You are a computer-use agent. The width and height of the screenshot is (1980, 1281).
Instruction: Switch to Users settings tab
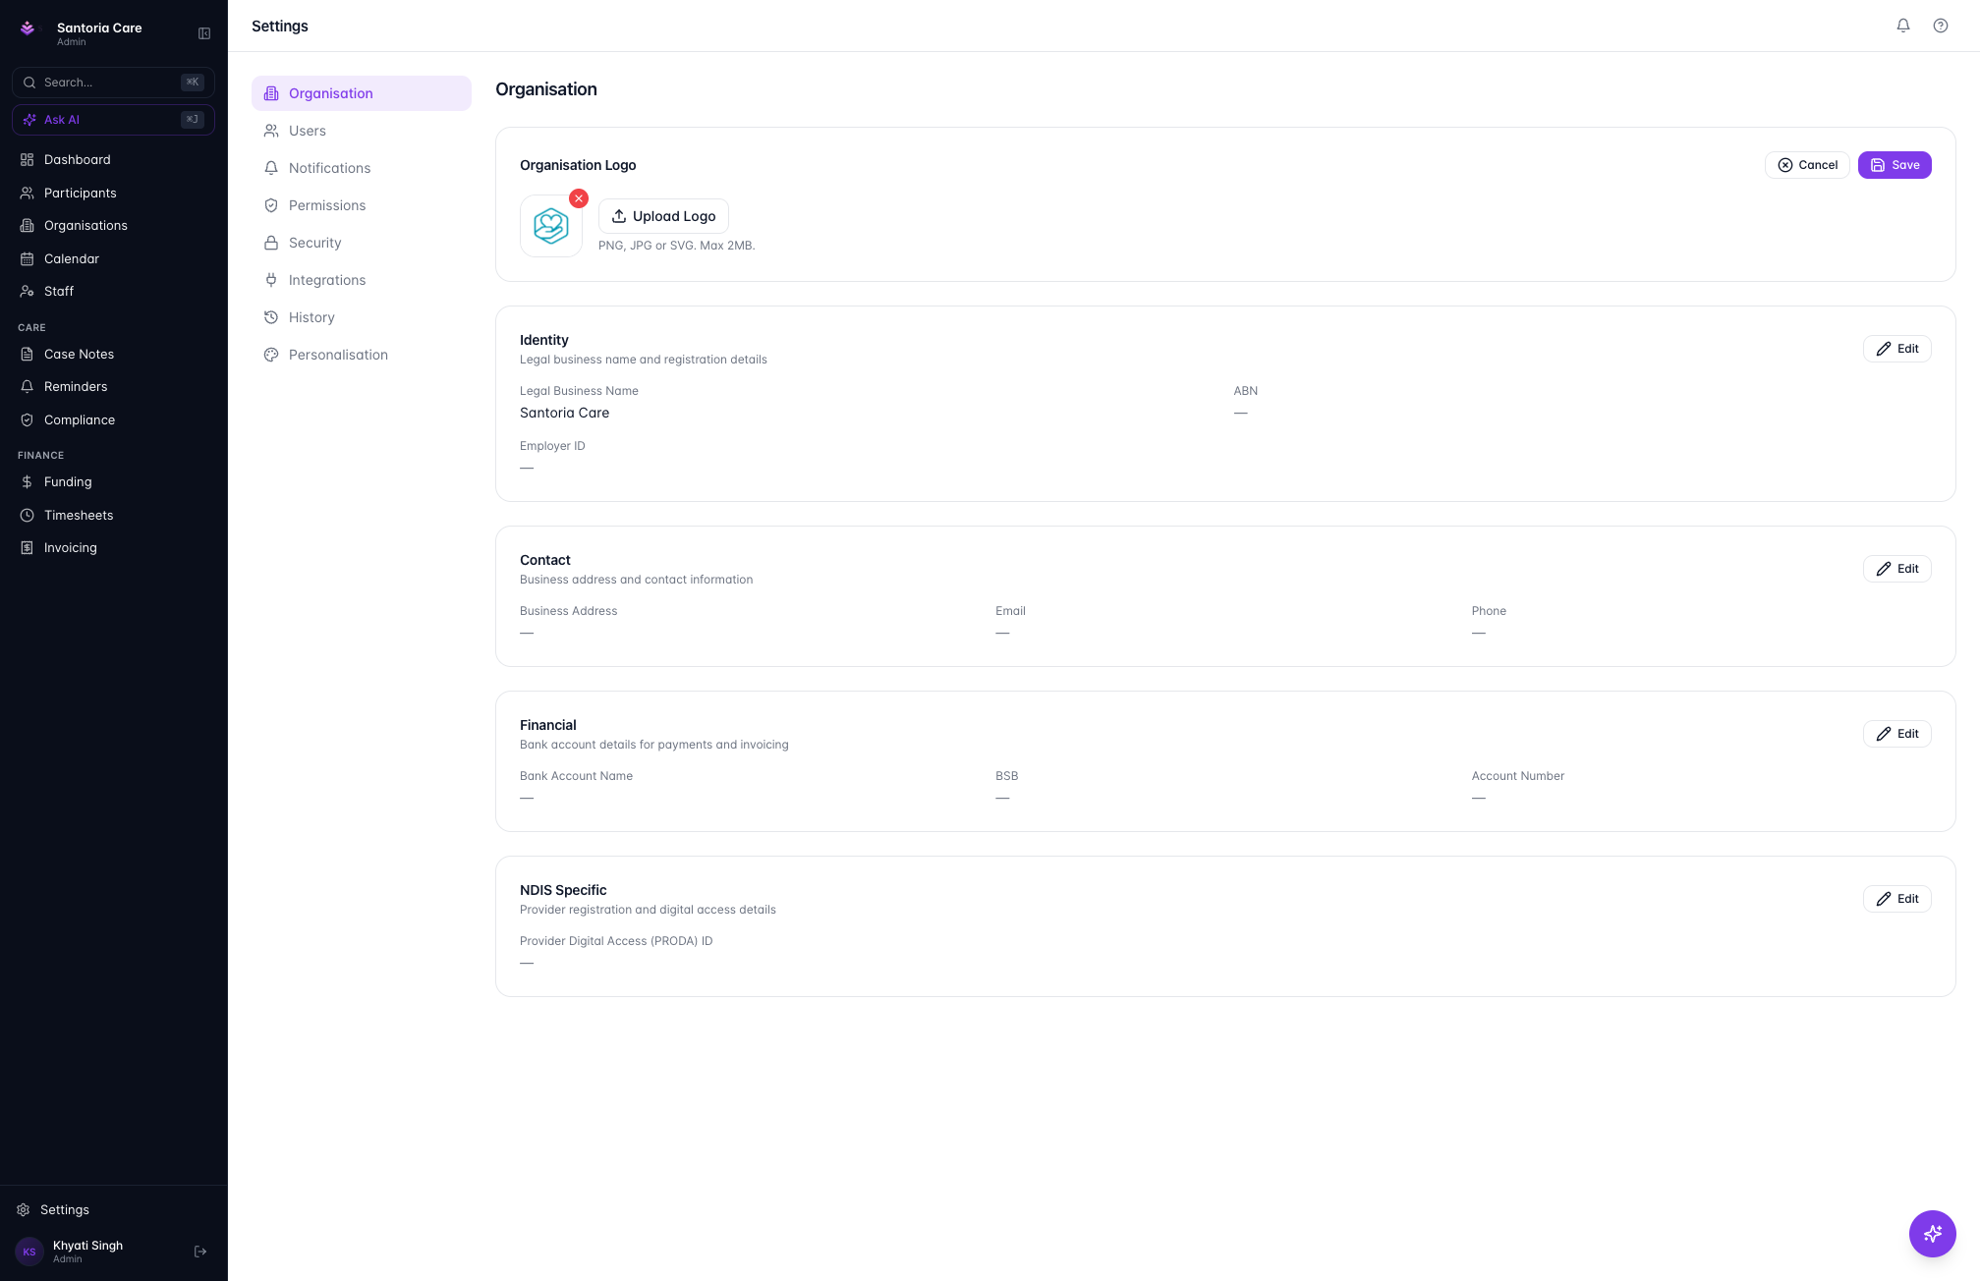(362, 131)
